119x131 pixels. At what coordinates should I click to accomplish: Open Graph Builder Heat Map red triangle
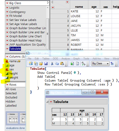click(7, 41)
